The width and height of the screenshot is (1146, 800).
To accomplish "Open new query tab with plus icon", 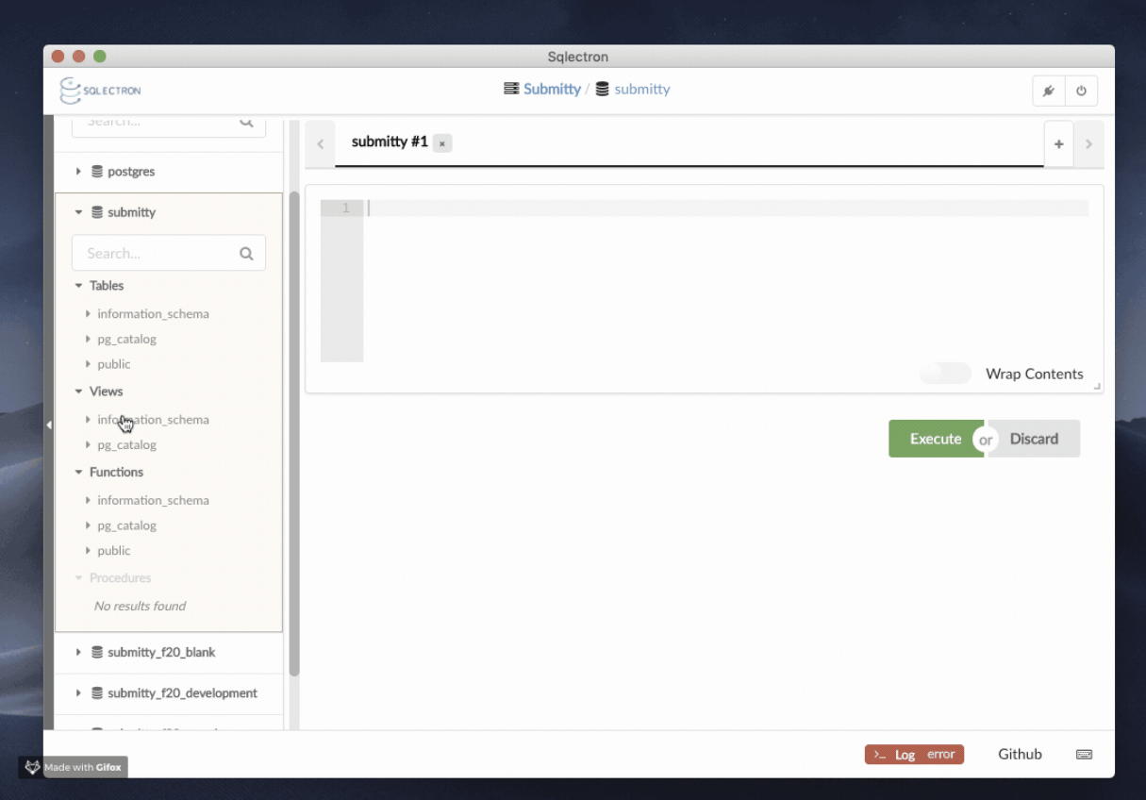I will point(1058,144).
